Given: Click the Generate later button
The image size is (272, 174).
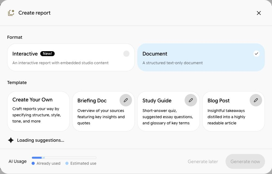Looking at the screenshot, I should [x=203, y=162].
